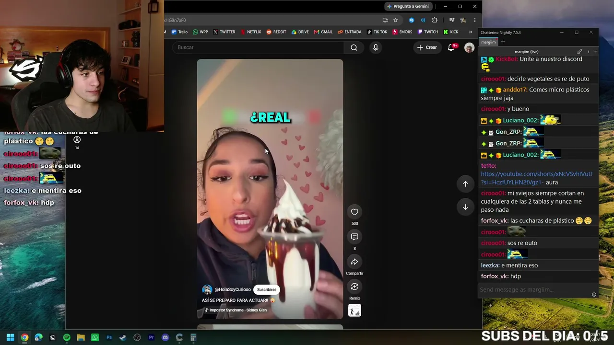614x345 pixels.
Task: Open Discord from the taskbar
Action: [x=165, y=337]
